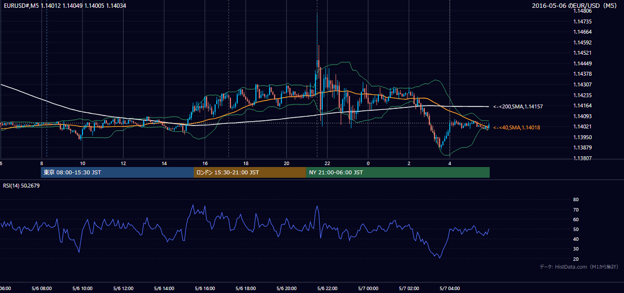Screen dimensions: 624x293
Task: Click hour 12 on the price chart time axis
Action: [x=124, y=163]
